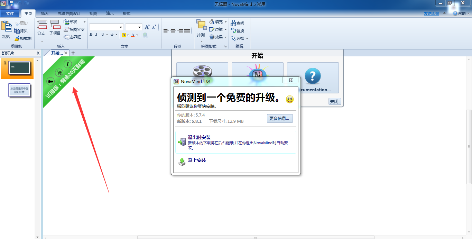Switch to the View (视图) ribbon tab
Screen dimensions: 472x239
click(93, 13)
